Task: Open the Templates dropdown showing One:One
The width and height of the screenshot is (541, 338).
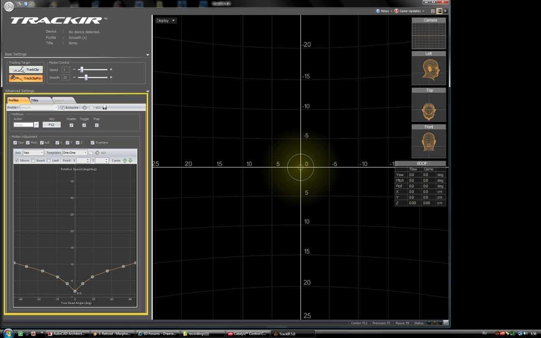Action: (x=75, y=153)
